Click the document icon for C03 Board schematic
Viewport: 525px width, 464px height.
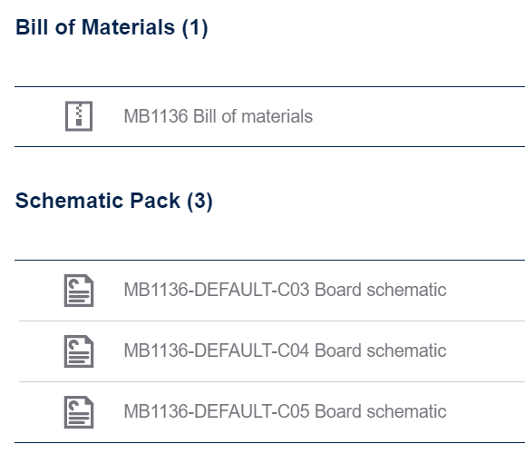79,291
